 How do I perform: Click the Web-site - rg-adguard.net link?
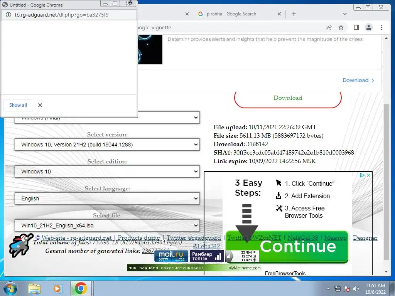point(76,237)
